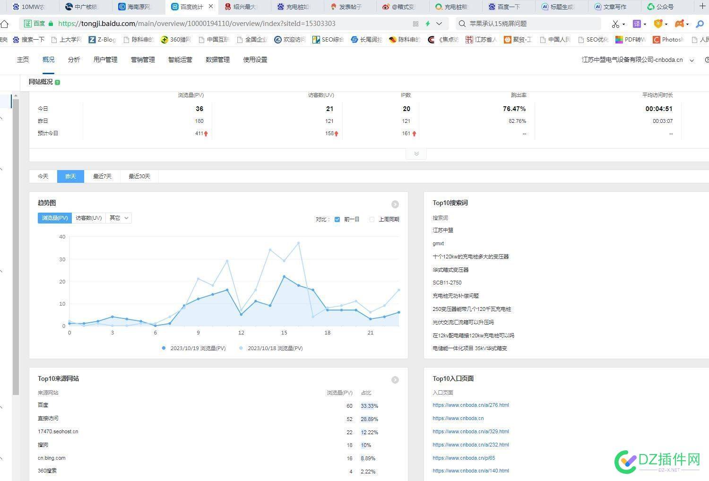Image resolution: width=709 pixels, height=481 pixels.
Task: Open the 主页 navigation item
Action: pos(23,60)
